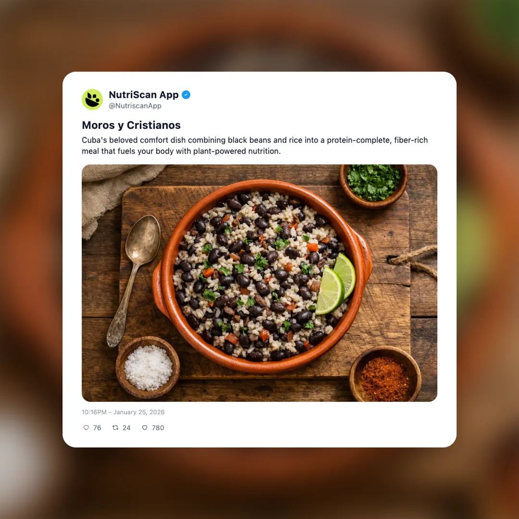The height and width of the screenshot is (519, 519).
Task: Click the post description text
Action: point(255,146)
